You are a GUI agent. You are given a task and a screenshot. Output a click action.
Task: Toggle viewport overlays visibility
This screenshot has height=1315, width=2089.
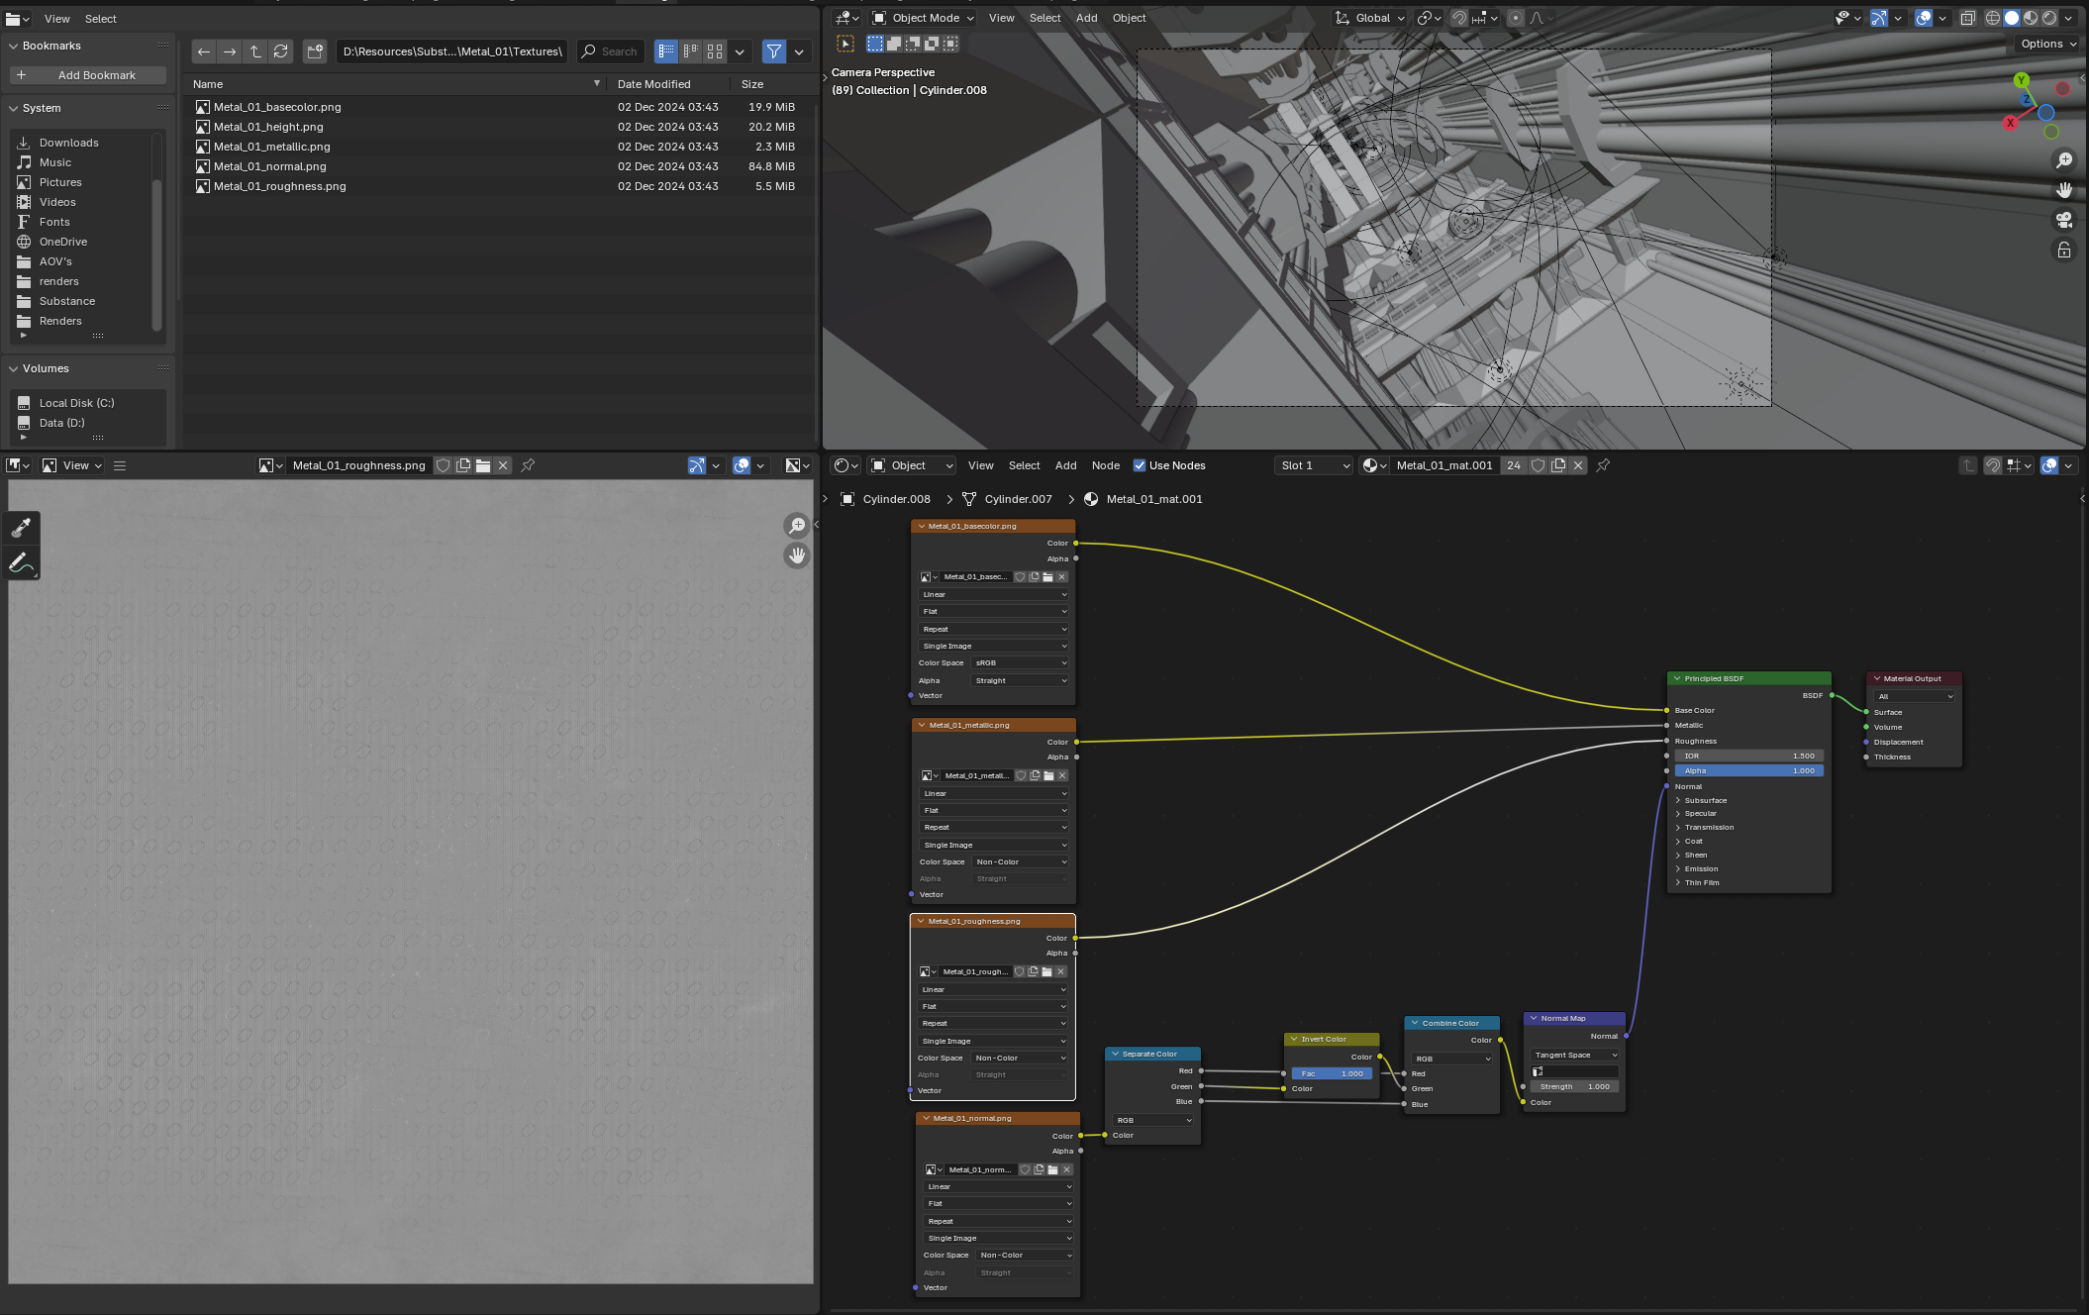click(x=1925, y=18)
